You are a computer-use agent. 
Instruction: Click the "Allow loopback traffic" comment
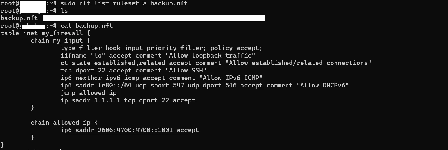coord(210,55)
